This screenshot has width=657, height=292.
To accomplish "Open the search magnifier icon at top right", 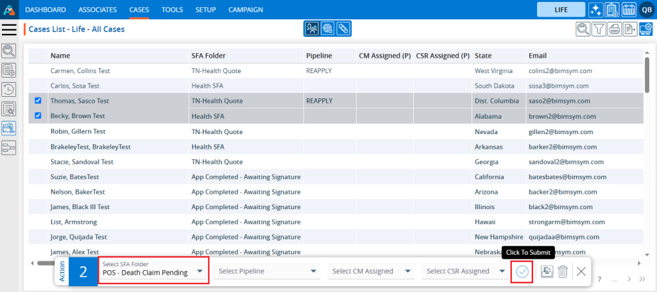I will point(582,29).
